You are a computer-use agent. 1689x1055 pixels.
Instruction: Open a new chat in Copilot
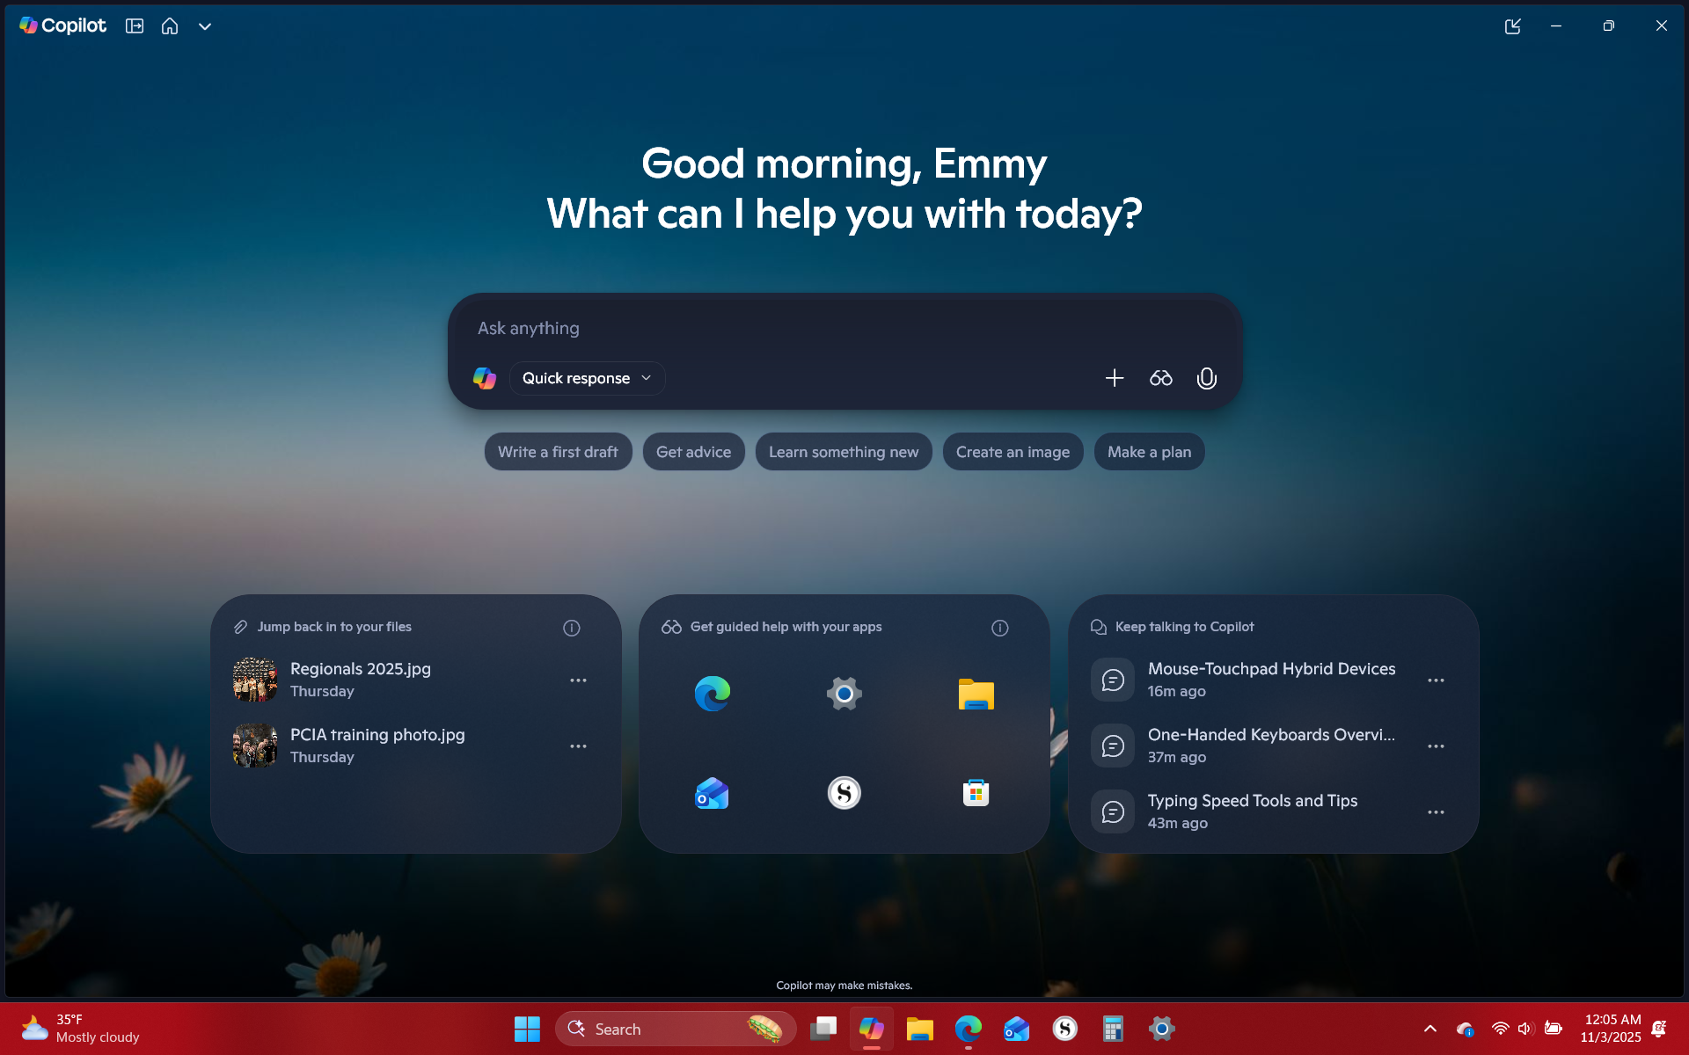135,25
